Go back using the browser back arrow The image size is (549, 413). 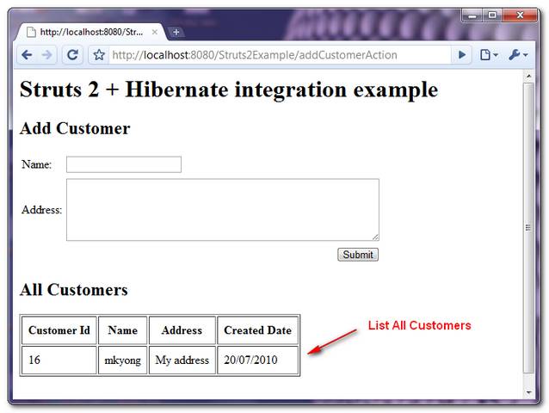pos(27,55)
